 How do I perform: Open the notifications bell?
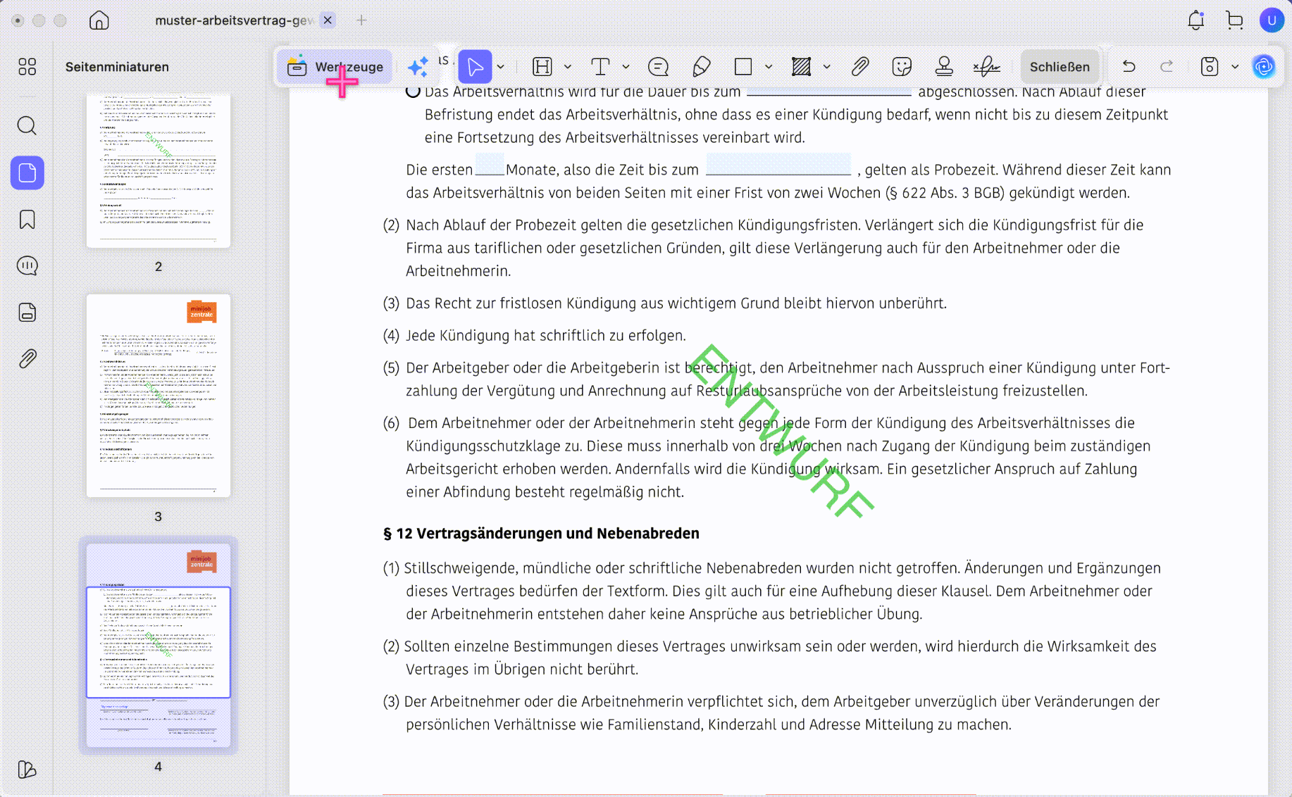tap(1196, 20)
